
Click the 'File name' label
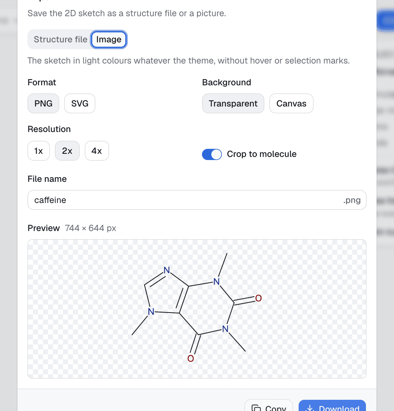click(47, 179)
